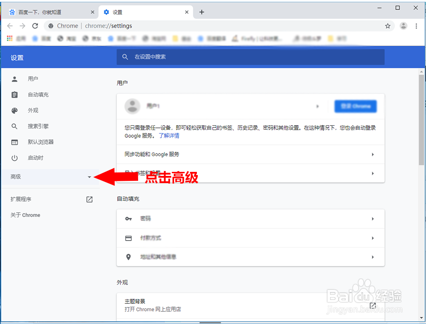Click the site info icon in the address bar
This screenshot has width=426, height=324.
pyautogui.click(x=51, y=26)
